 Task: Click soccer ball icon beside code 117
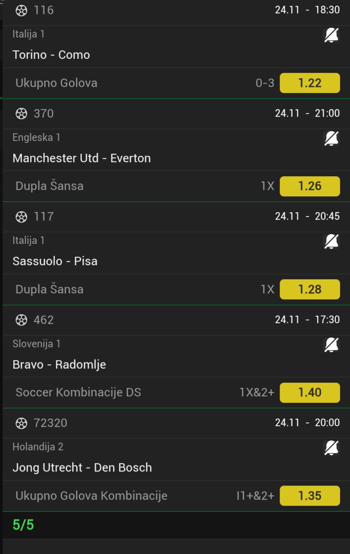click(x=21, y=217)
